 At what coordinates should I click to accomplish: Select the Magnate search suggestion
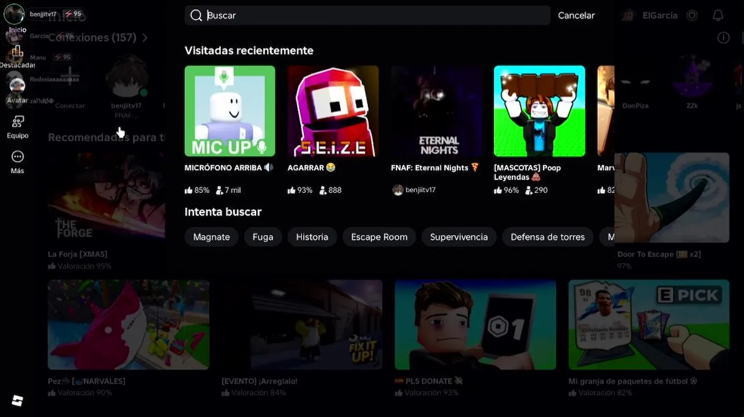[211, 237]
